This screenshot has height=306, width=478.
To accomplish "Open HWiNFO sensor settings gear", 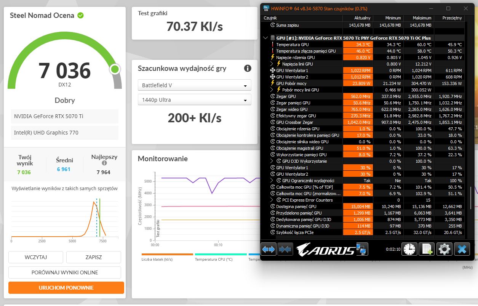I will [x=444, y=249].
